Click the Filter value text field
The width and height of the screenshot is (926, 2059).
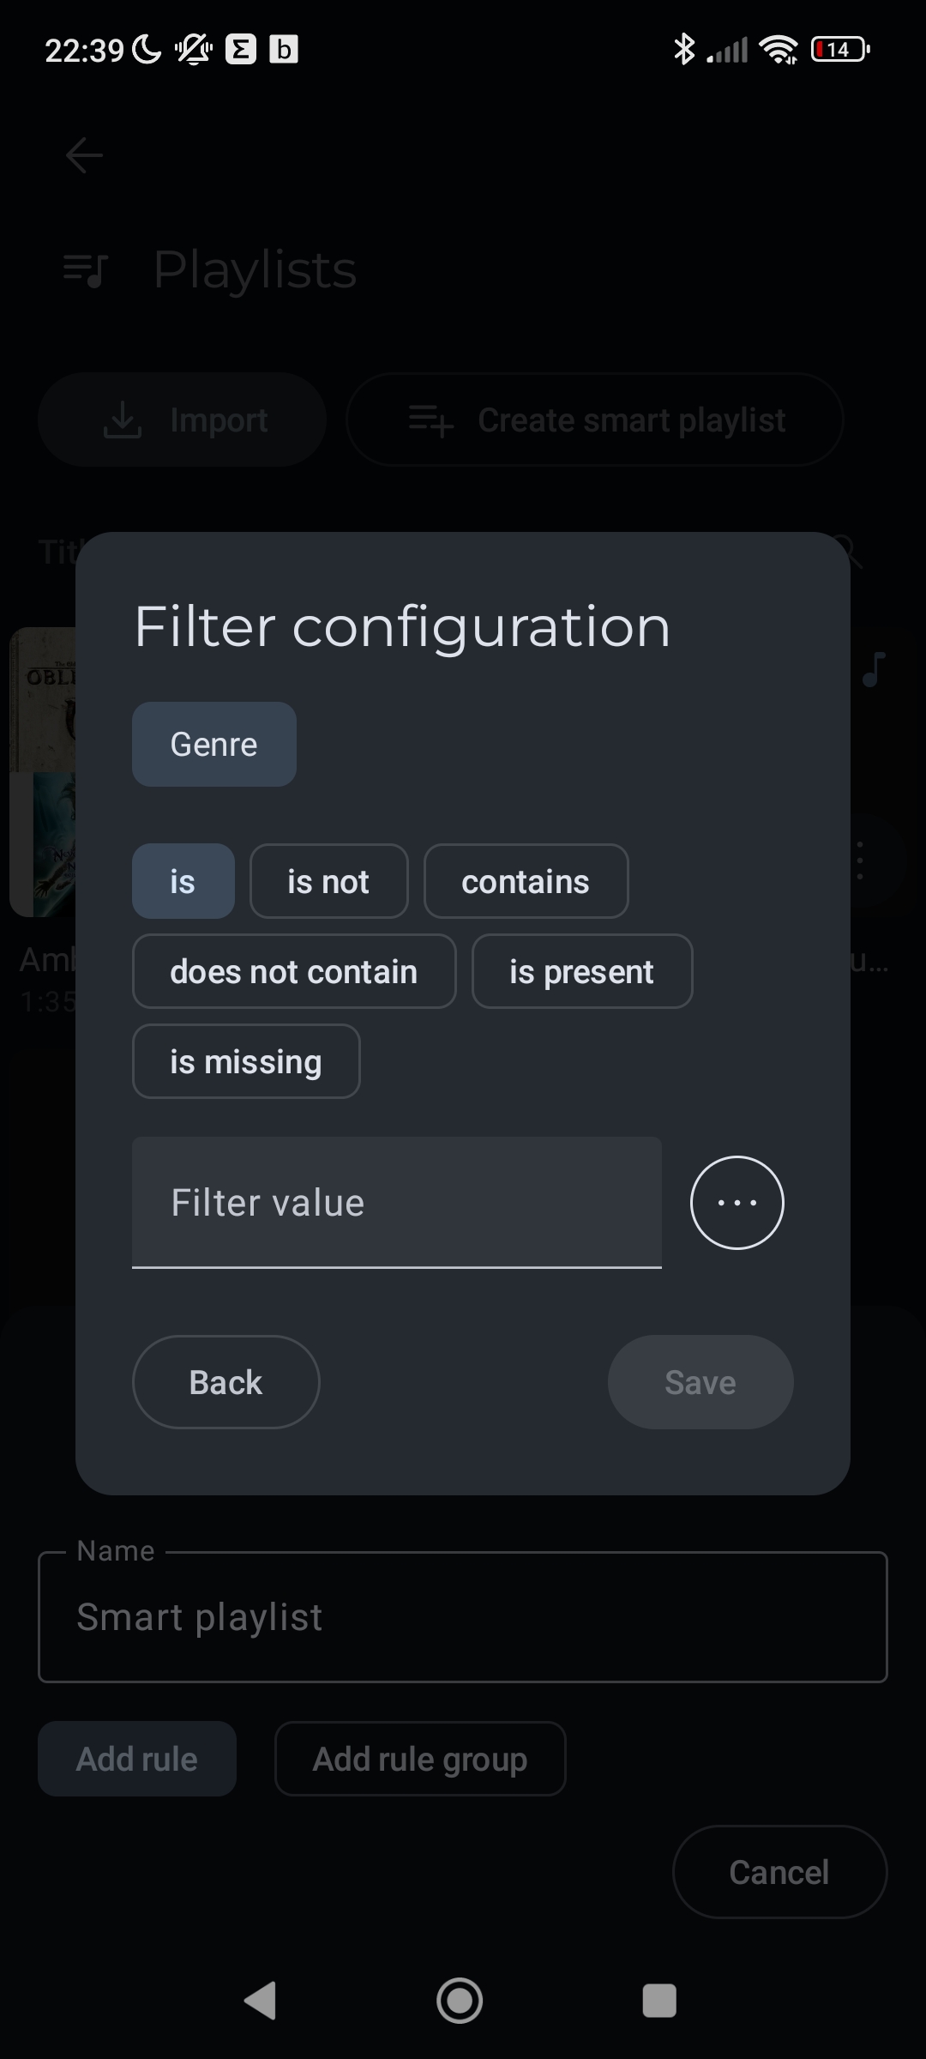[x=396, y=1203]
